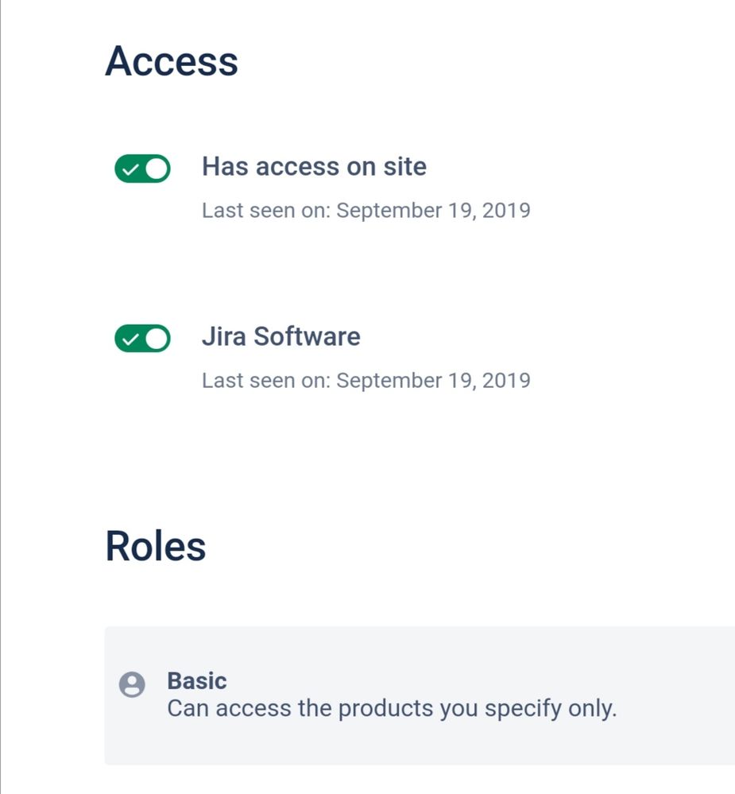Image resolution: width=735 pixels, height=794 pixels.
Task: Click the white circle on the Jira Software switch
Action: (x=157, y=339)
